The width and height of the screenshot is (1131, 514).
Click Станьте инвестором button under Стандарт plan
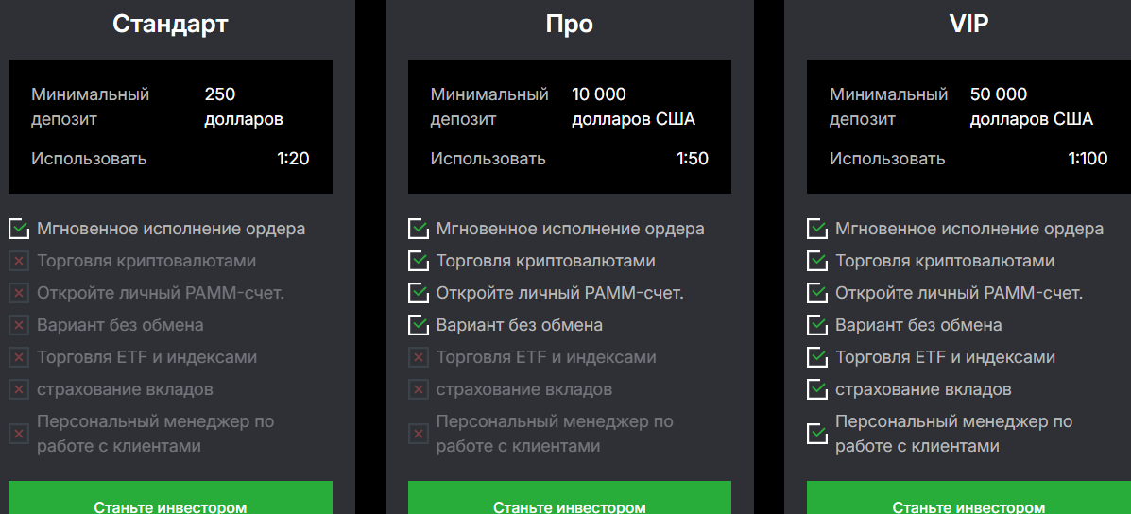coord(170,498)
